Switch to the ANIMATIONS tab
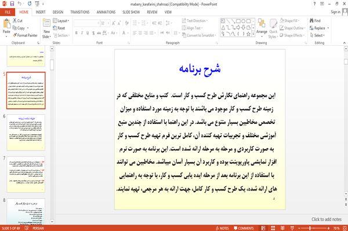Screen dimensions: 348x231 click(106, 12)
